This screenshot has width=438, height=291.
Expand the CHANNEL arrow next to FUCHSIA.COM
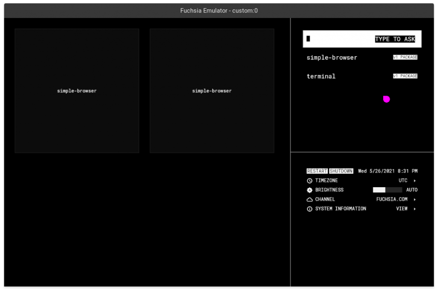point(414,200)
